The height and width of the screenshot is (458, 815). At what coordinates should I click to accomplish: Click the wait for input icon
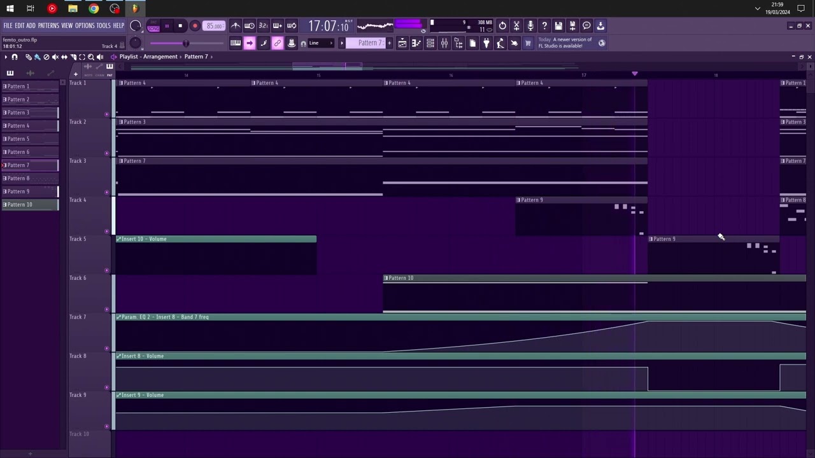[250, 25]
